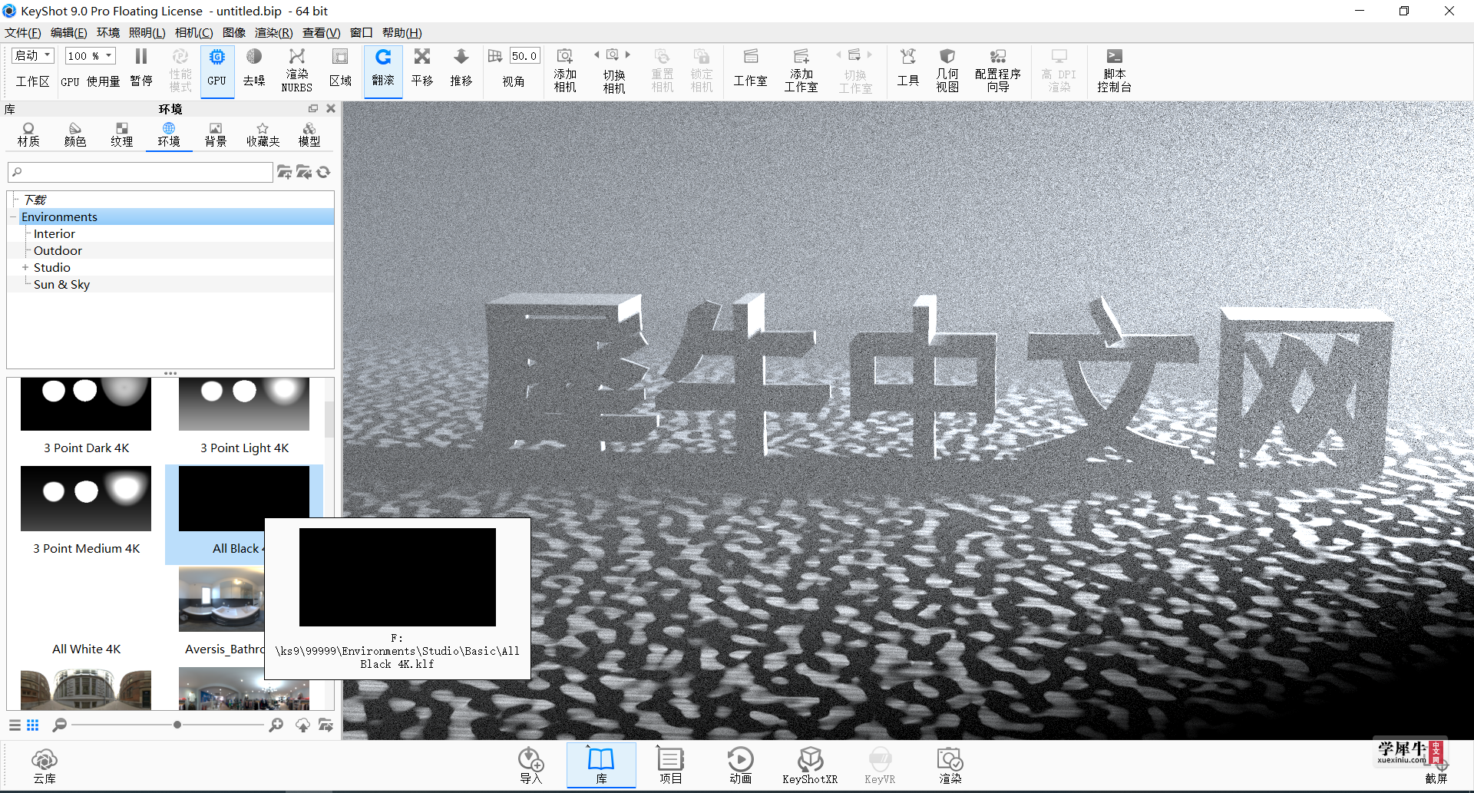Collapse the Environments tree node
The image size is (1474, 793).
coord(13,217)
